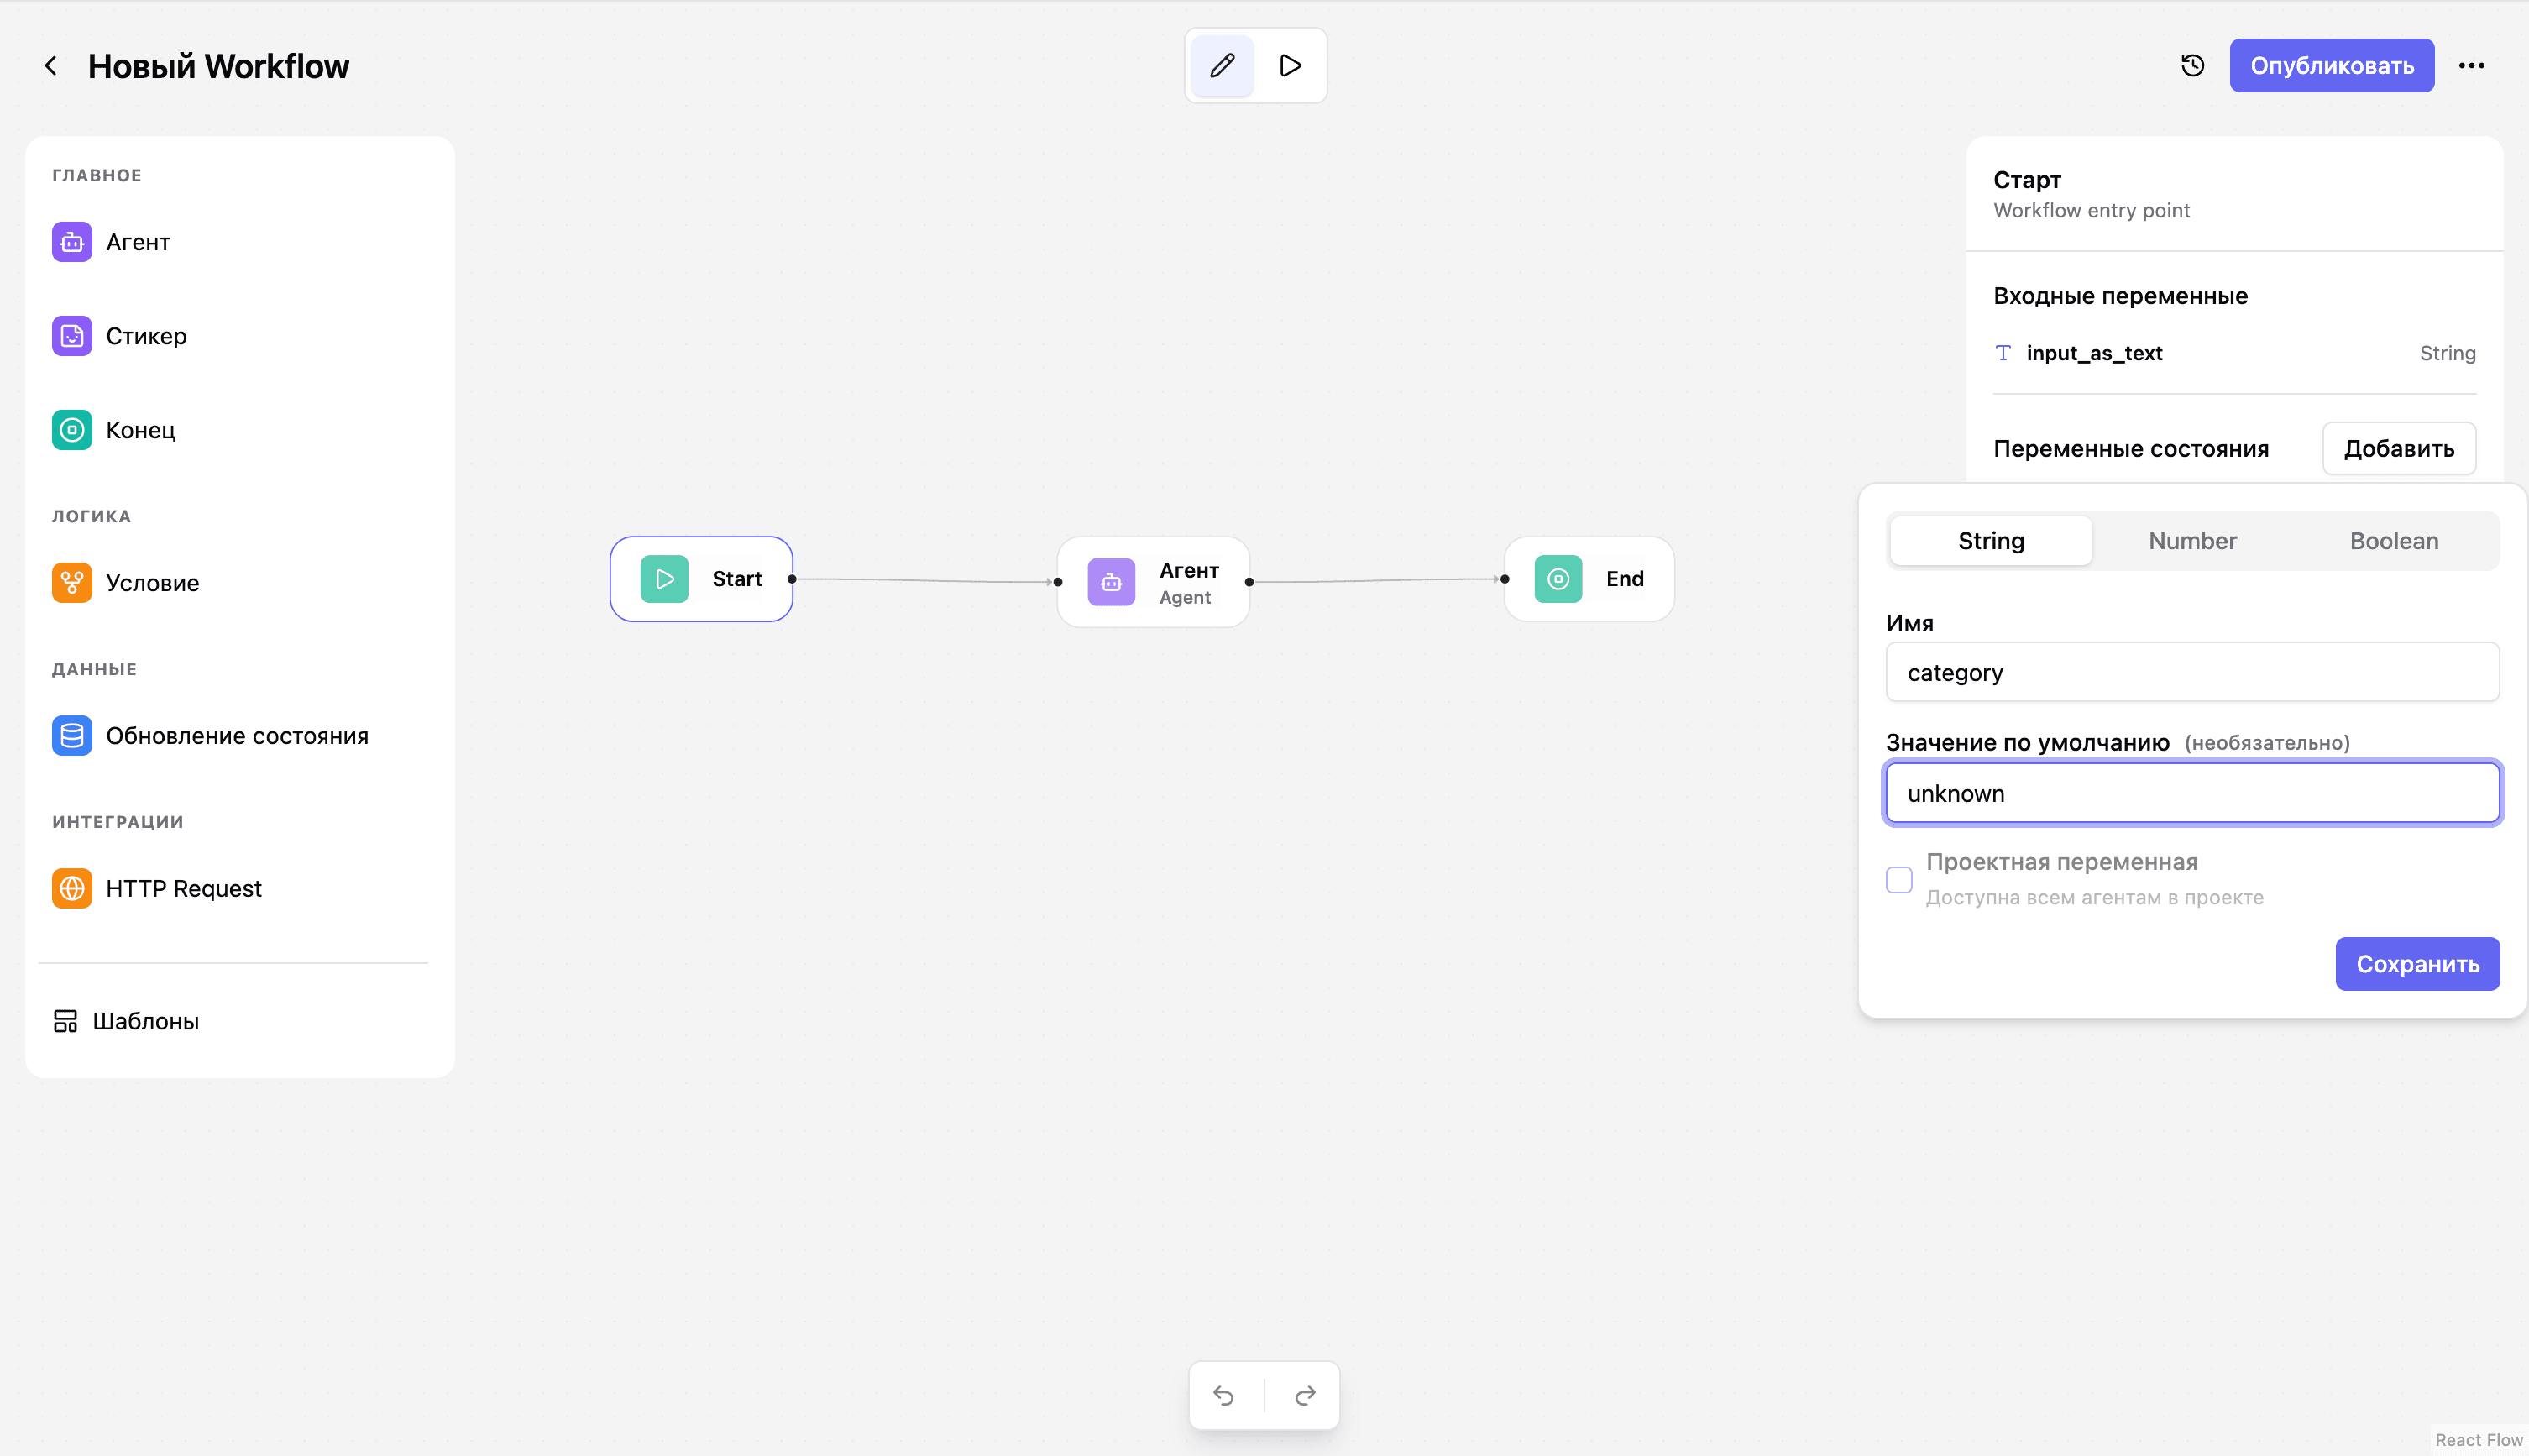Switch variable type to Boolean

[x=2393, y=541]
